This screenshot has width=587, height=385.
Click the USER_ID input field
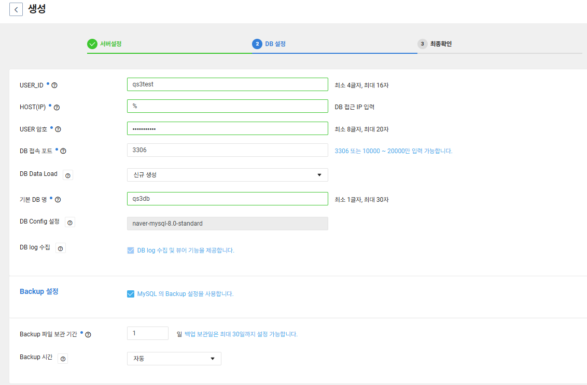[x=227, y=84]
